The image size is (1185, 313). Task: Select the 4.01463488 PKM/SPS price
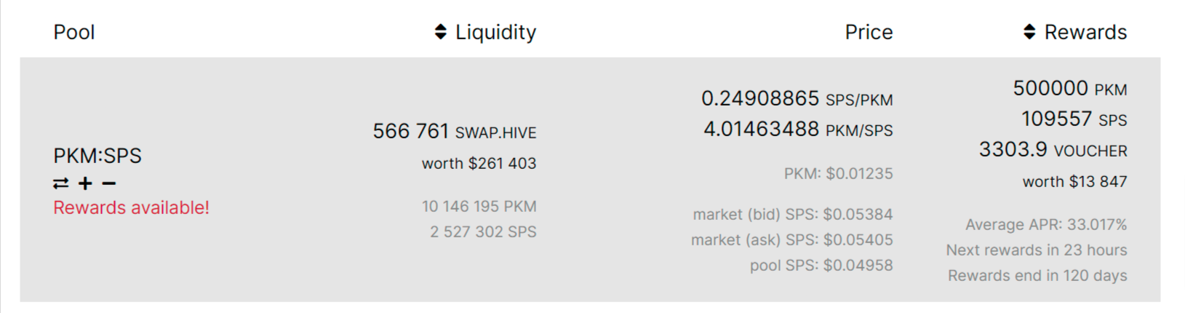(x=798, y=130)
